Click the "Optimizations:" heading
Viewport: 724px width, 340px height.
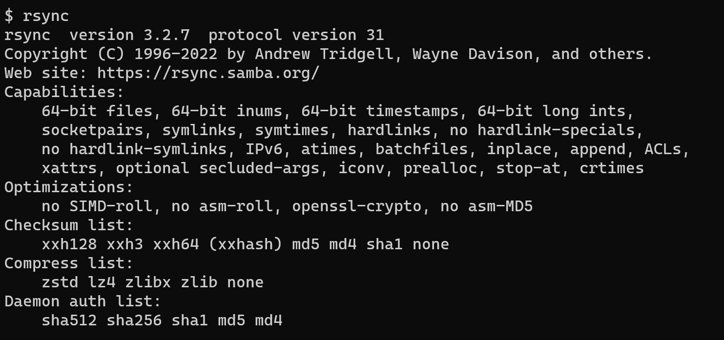[x=69, y=187]
